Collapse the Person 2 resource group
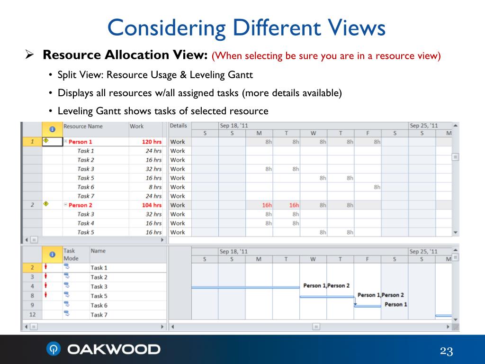The width and height of the screenshot is (485, 364). [x=65, y=205]
